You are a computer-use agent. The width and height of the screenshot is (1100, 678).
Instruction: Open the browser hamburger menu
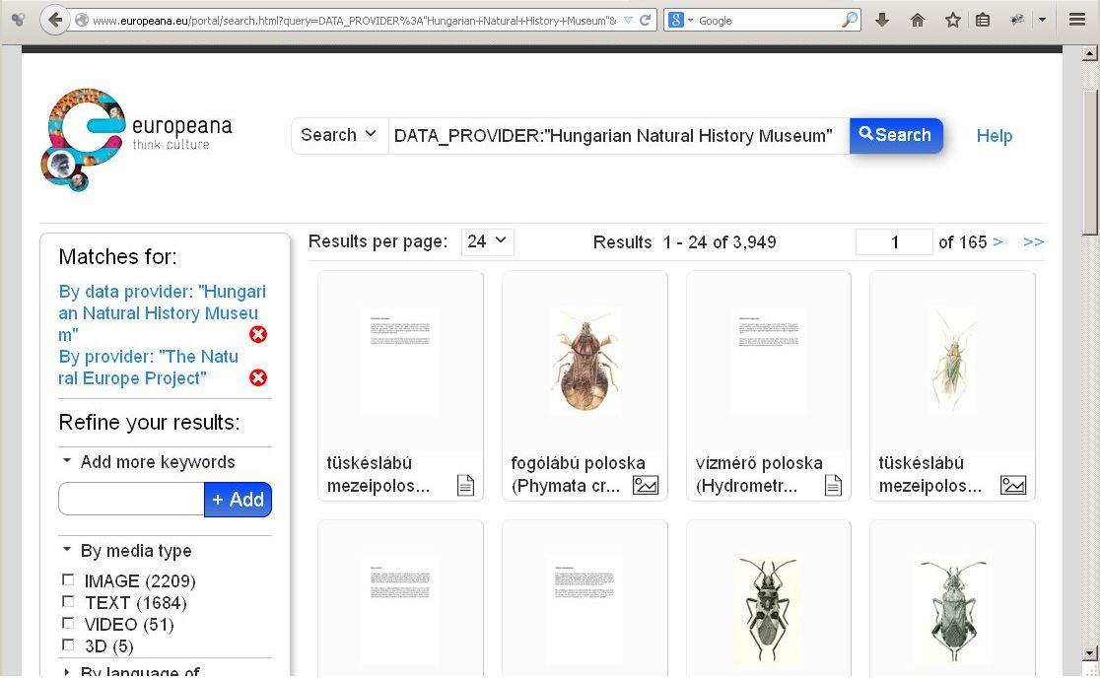[1077, 20]
